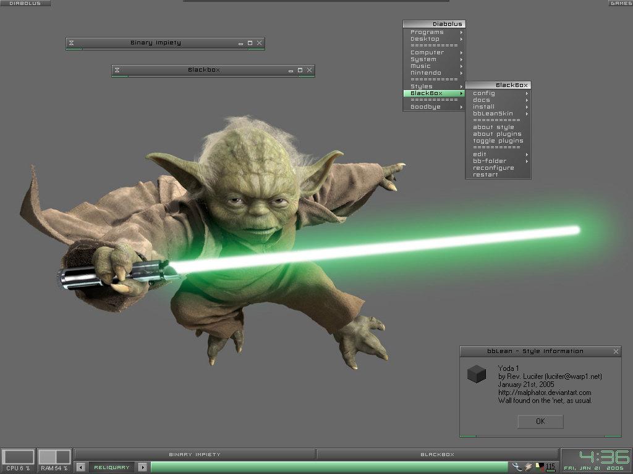The height and width of the screenshot is (474, 633).
Task: Expand the System submenu arrow
Action: pyautogui.click(x=461, y=60)
